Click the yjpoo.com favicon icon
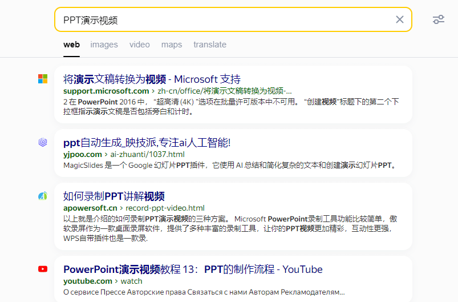 [x=43, y=142]
